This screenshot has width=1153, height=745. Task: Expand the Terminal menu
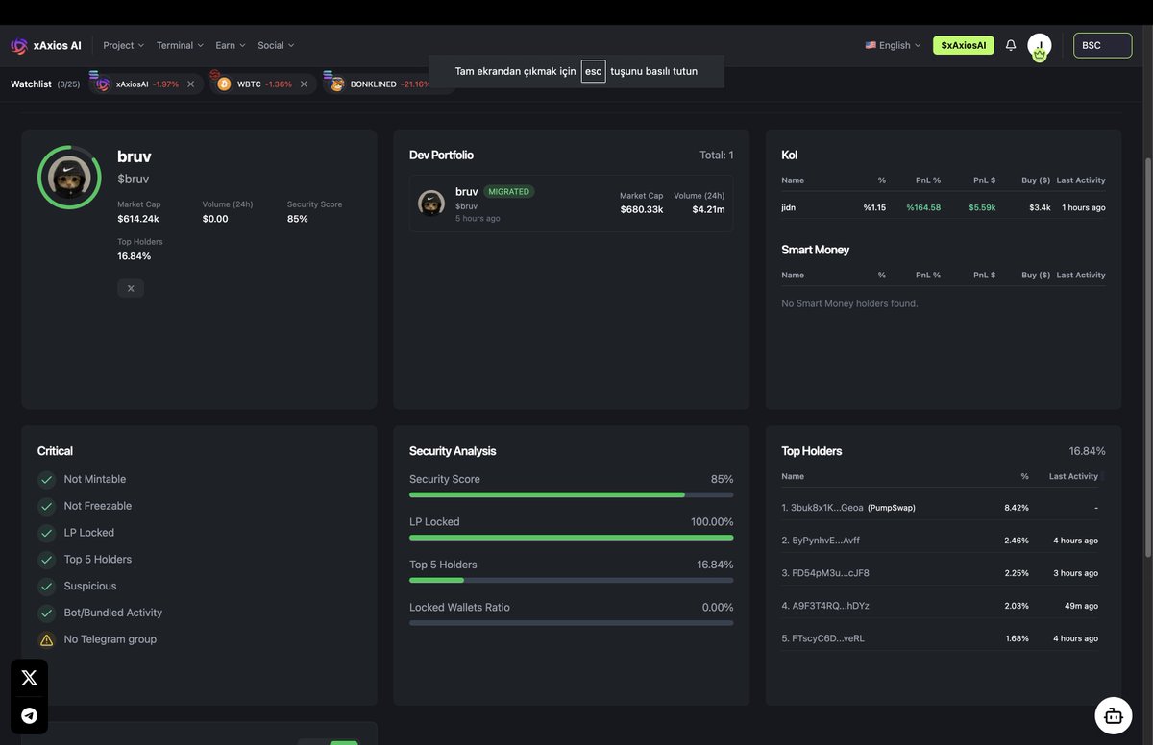(x=180, y=45)
